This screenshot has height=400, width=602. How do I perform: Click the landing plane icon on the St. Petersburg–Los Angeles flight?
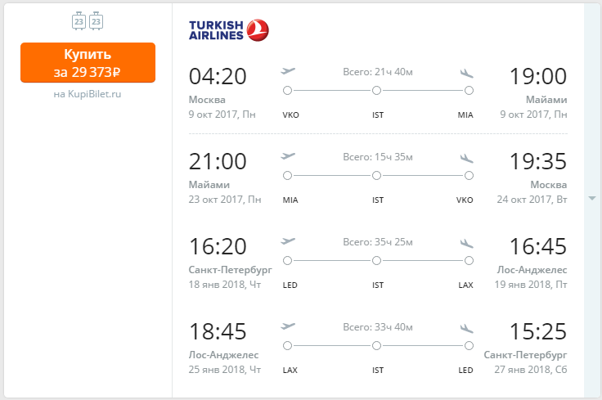[466, 244]
